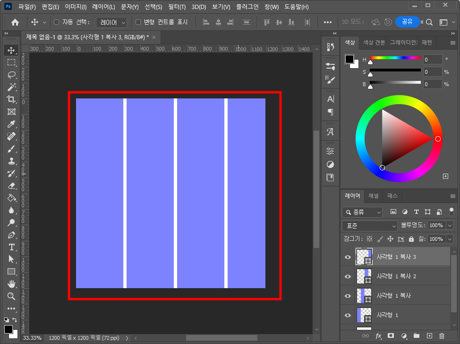This screenshot has height=344, width=460.
Task: Select the Zoom tool
Action: pyautogui.click(x=11, y=296)
